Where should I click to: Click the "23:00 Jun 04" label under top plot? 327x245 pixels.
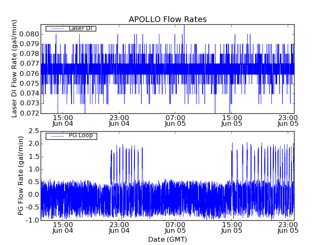[x=119, y=120]
